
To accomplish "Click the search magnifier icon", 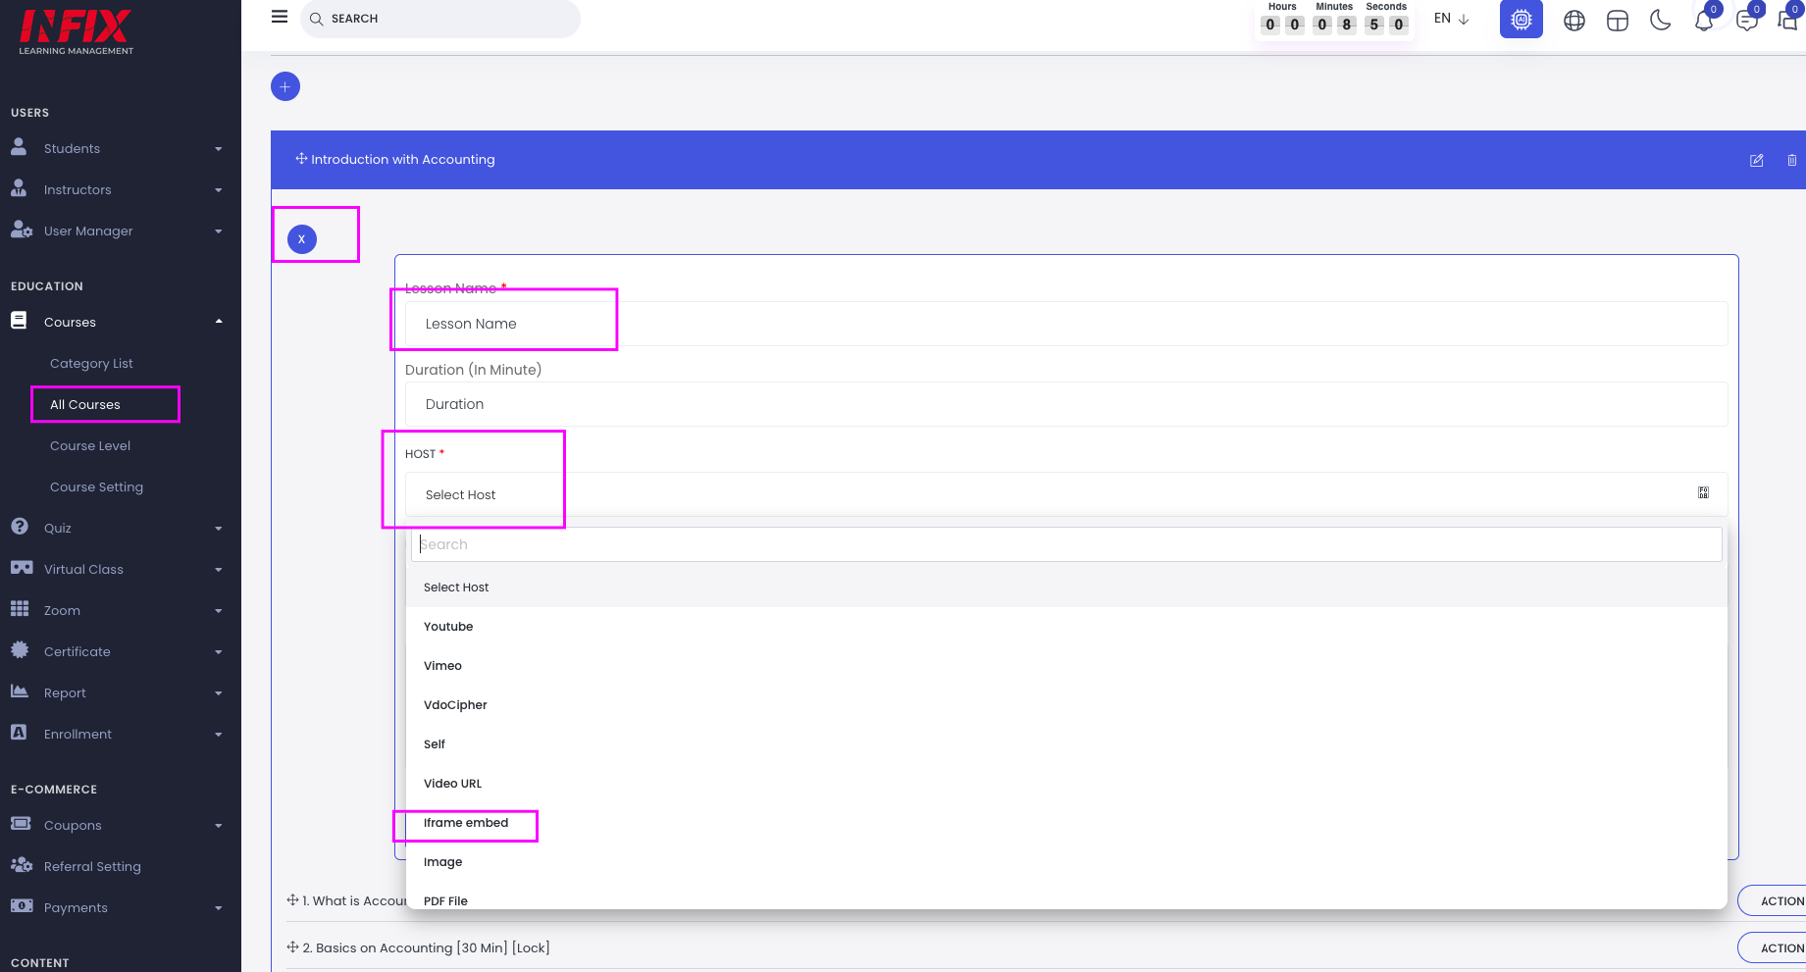I will coord(317,19).
